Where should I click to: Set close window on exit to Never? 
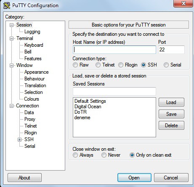click(x=104, y=155)
